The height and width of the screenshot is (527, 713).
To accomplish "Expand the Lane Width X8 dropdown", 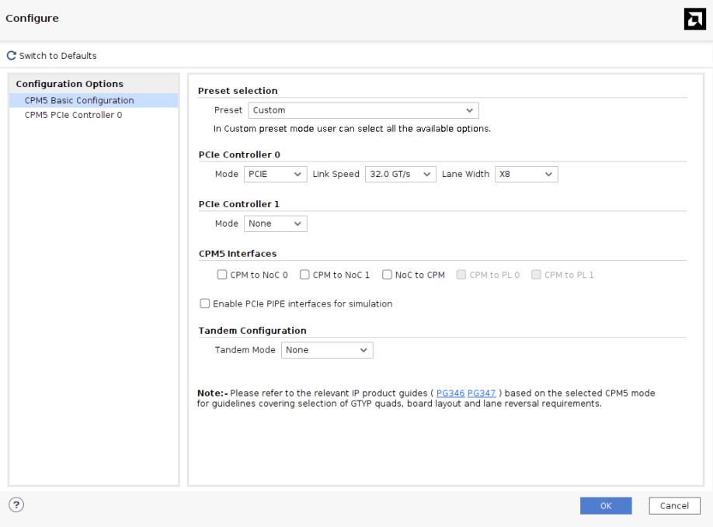I will (x=526, y=174).
